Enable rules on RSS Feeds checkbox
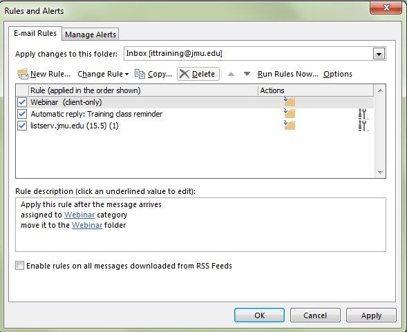The image size is (407, 332). click(20, 266)
